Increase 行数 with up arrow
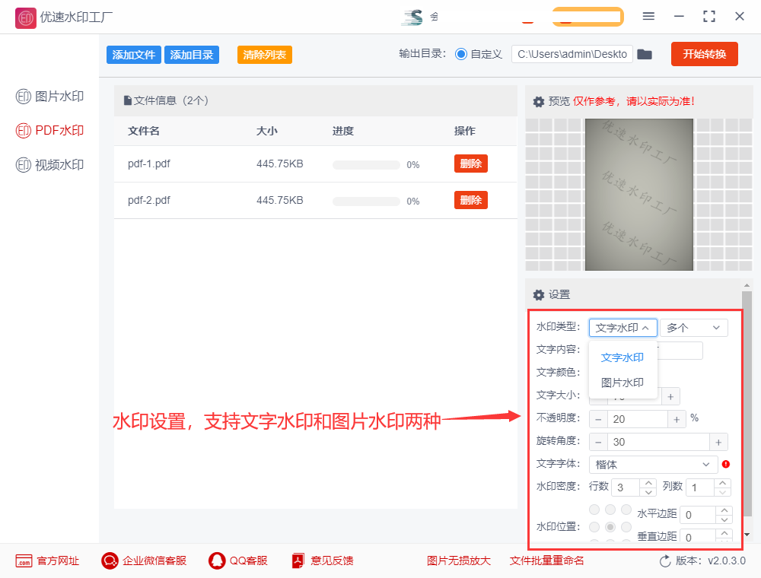This screenshot has height=578, width=761. [x=648, y=483]
